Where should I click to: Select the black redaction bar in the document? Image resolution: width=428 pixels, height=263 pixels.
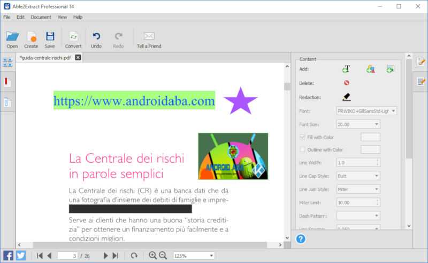[130, 209]
